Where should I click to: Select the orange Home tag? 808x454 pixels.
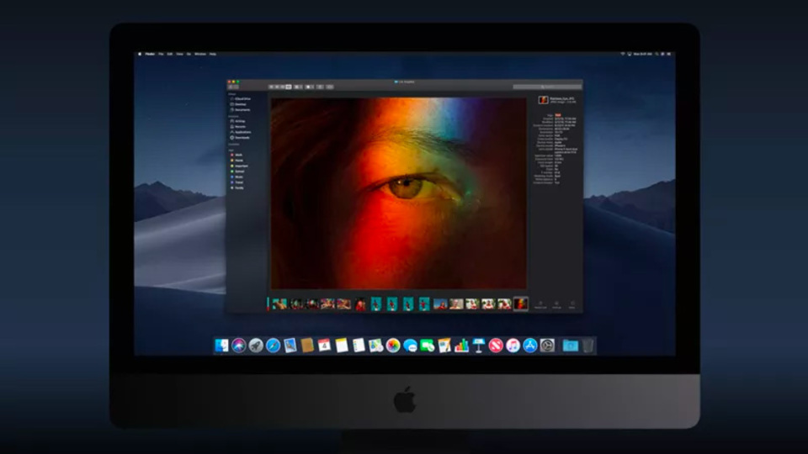(x=237, y=161)
